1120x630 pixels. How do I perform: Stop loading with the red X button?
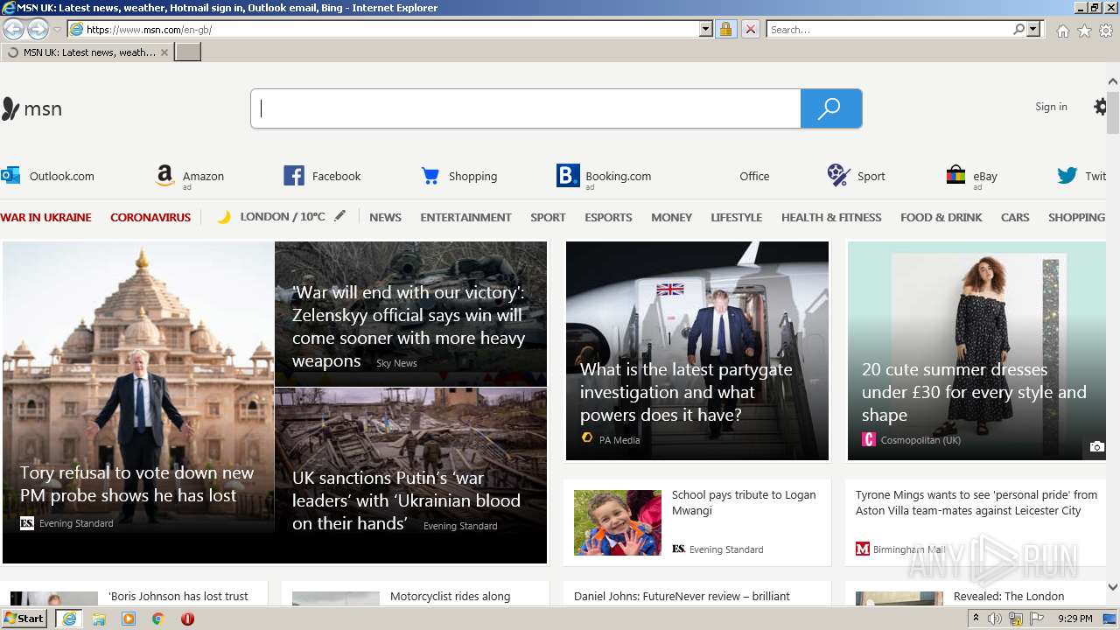tap(750, 29)
